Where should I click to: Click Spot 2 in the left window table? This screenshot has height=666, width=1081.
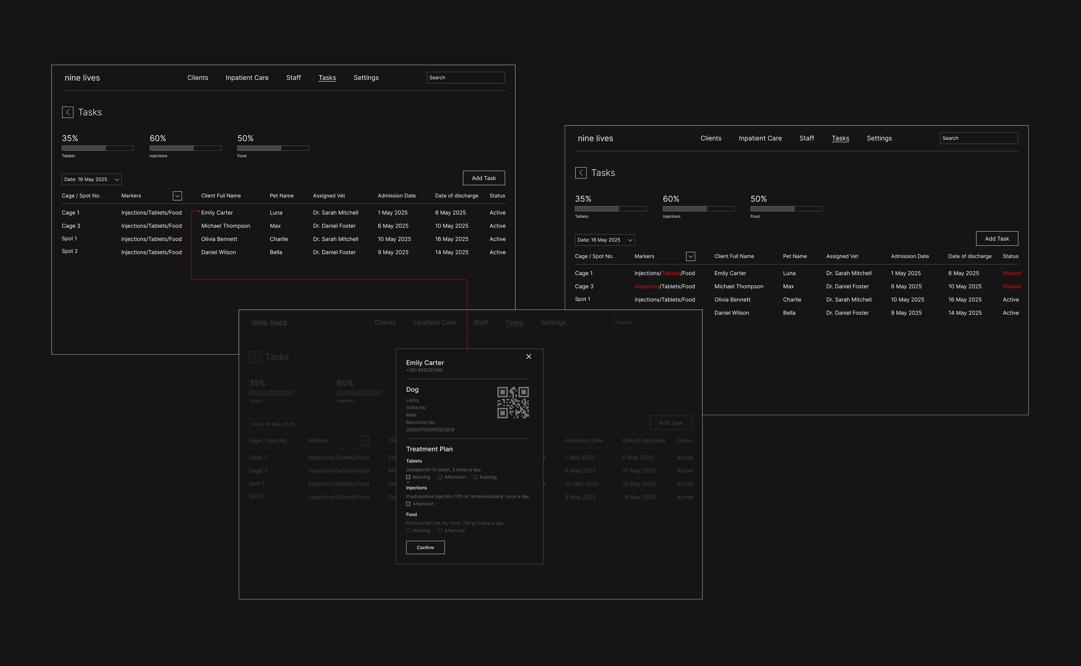pyautogui.click(x=70, y=251)
